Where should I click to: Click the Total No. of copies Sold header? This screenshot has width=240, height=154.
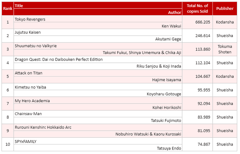(x=197, y=8)
